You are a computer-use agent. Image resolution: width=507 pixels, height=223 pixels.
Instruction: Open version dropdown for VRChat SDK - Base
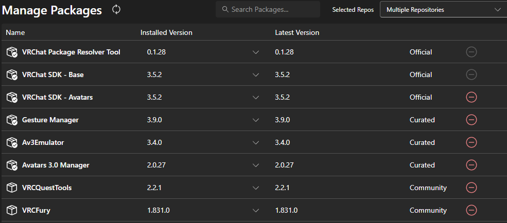click(256, 75)
